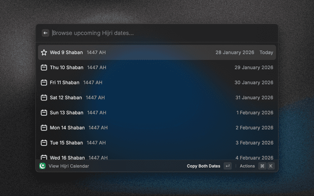
Task: Select the Wed 16 Shaban row
Action: [x=157, y=157]
